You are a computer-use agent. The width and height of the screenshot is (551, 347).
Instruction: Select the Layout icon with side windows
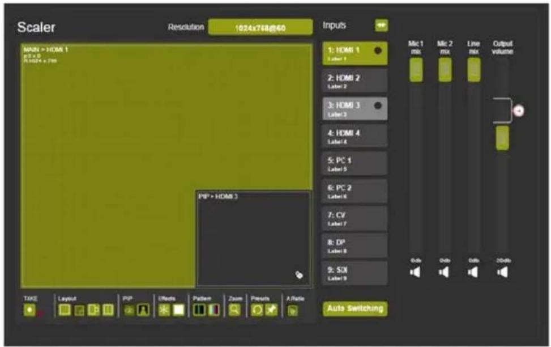93,310
